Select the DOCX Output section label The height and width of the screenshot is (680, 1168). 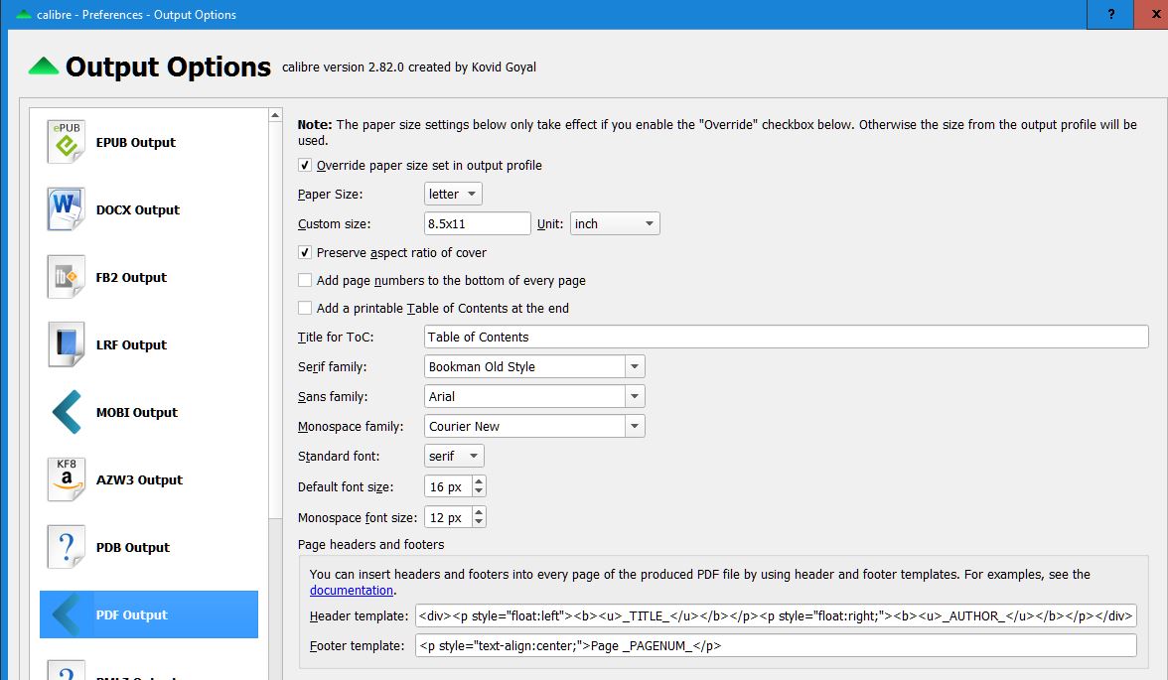click(x=138, y=210)
